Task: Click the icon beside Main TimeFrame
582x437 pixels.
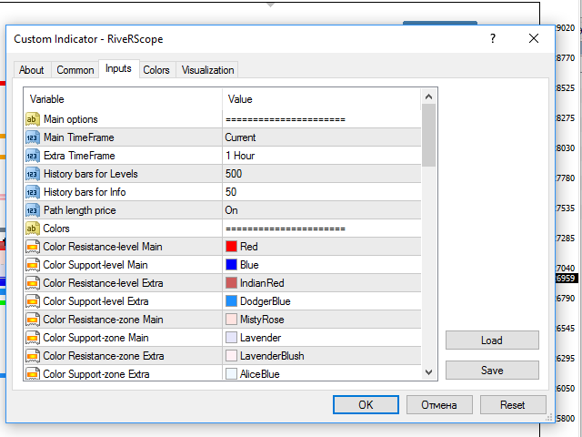Action: 32,137
